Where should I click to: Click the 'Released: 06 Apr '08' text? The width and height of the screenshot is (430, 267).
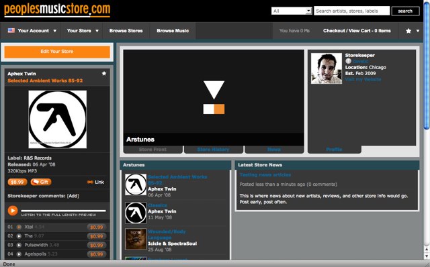pyautogui.click(x=32, y=164)
